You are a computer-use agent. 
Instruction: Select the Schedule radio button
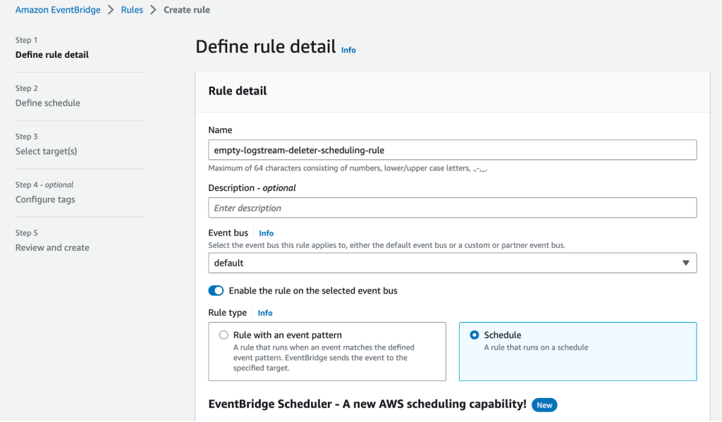point(475,335)
